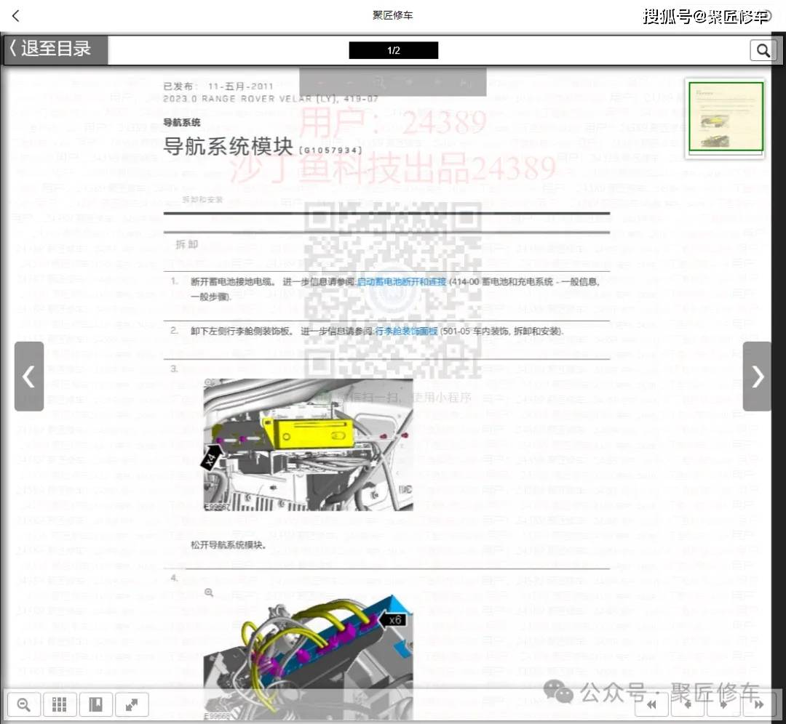
Task: Show the thumbnail grid view
Action: click(x=60, y=704)
